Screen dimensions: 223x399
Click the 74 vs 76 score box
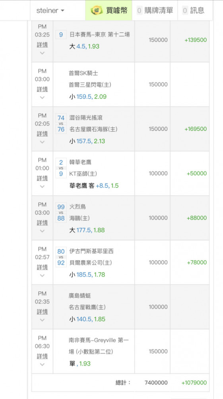(x=61, y=123)
